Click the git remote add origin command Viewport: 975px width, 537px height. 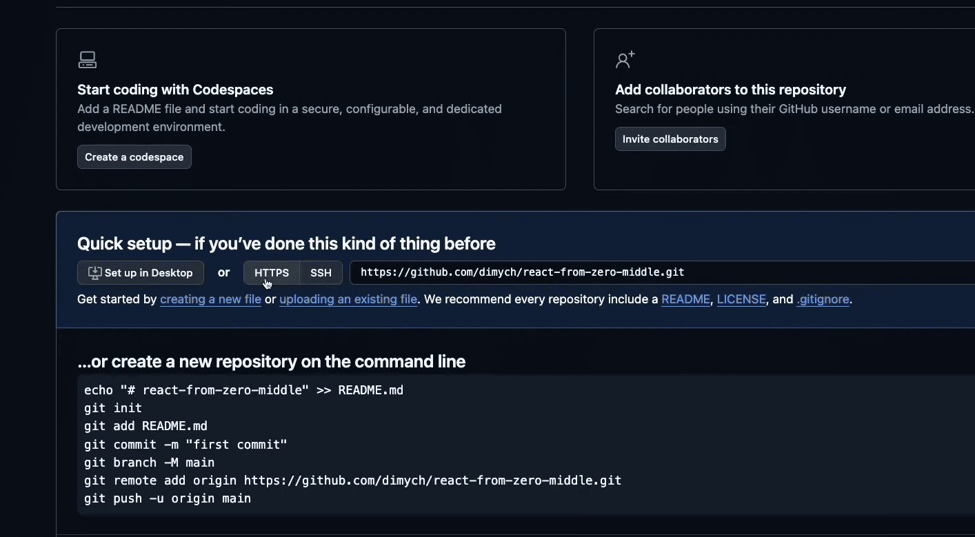(352, 480)
